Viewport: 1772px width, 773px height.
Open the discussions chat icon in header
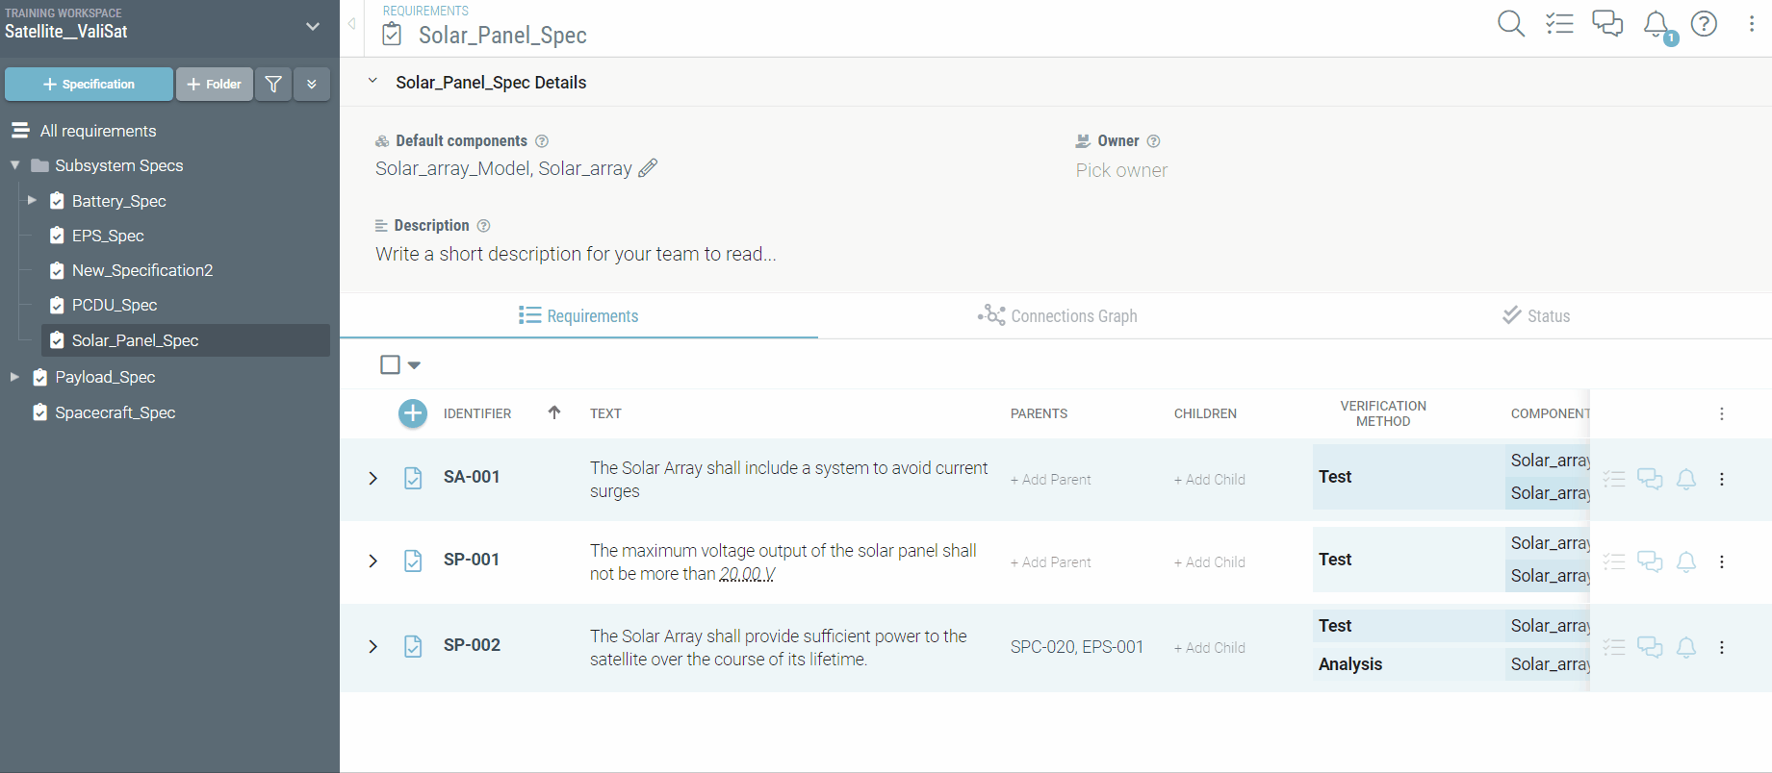click(x=1606, y=24)
